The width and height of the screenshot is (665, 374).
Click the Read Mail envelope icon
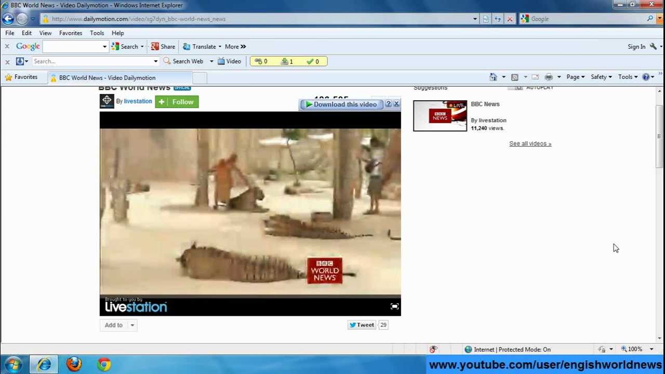point(535,77)
